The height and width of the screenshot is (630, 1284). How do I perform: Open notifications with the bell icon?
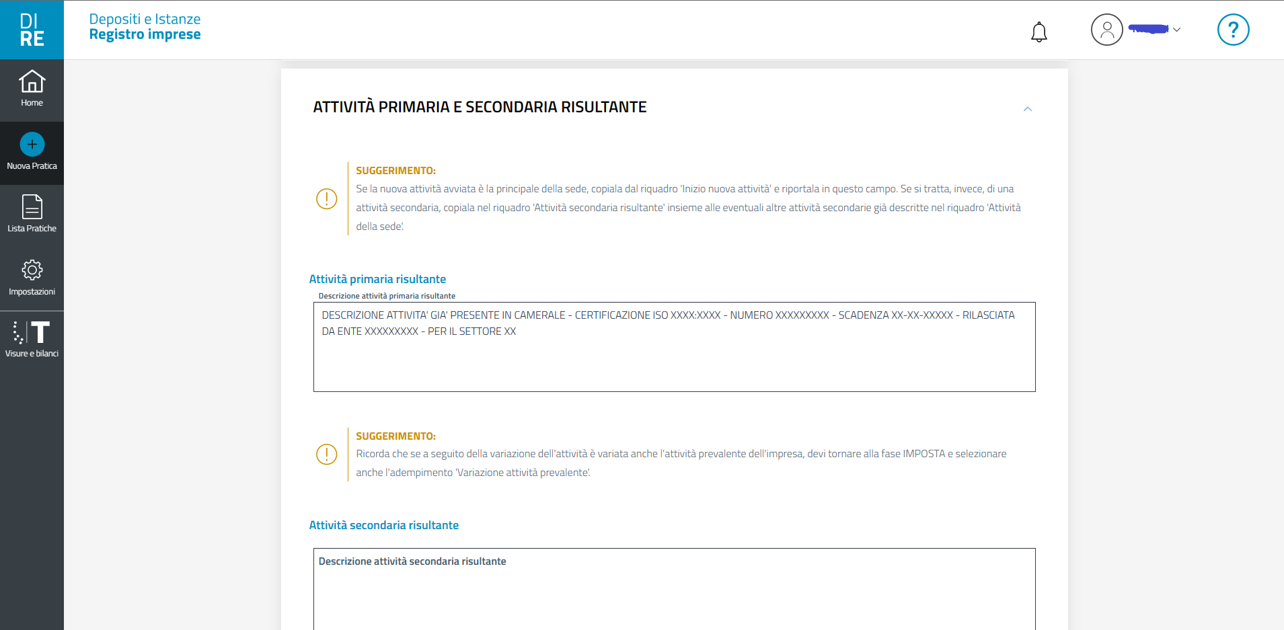coord(1038,32)
